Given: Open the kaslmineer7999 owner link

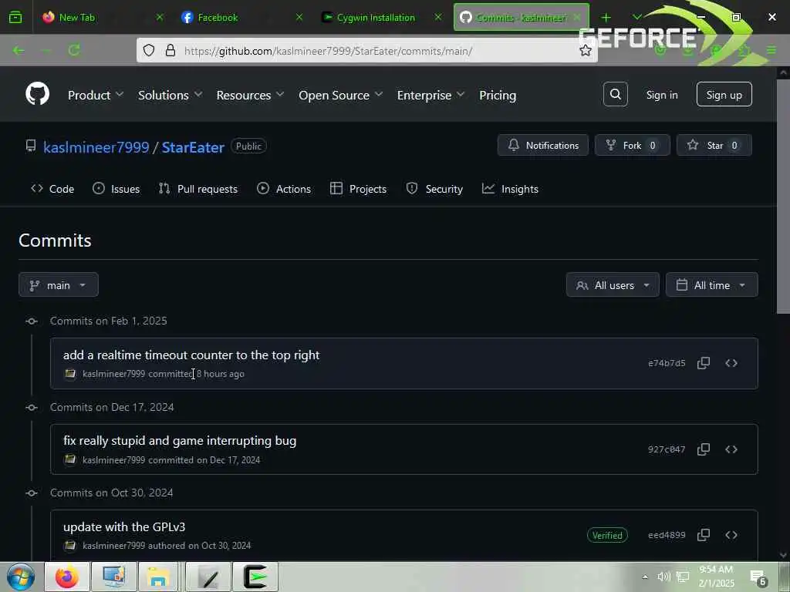Looking at the screenshot, I should coord(96,147).
